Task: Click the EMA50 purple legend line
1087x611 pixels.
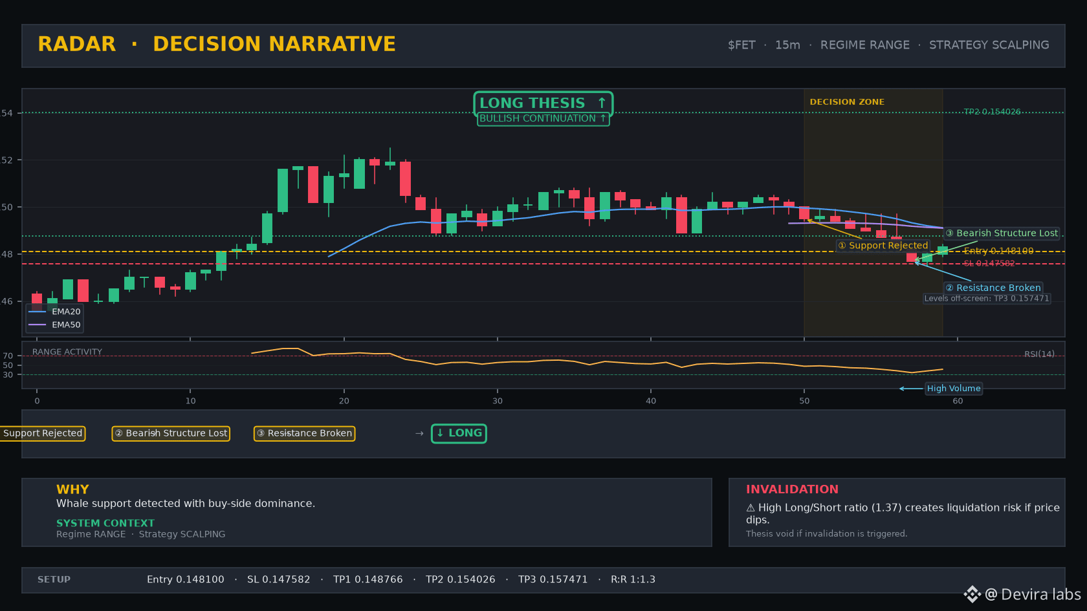Action: [38, 325]
